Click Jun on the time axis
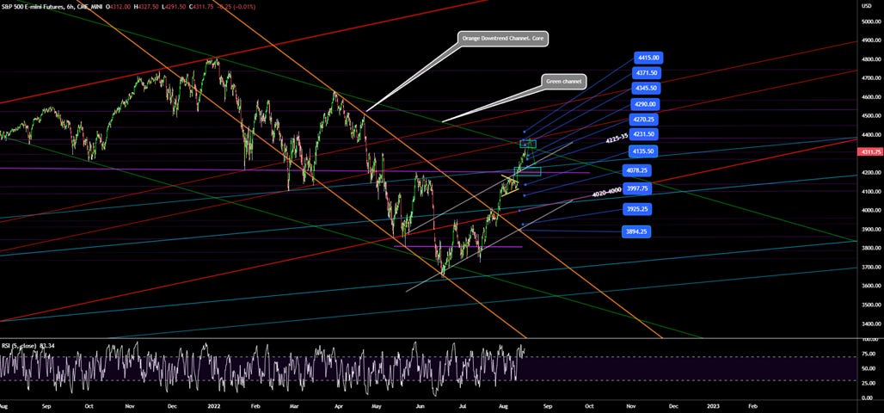Viewport: 884px width, 413px height. [420, 405]
